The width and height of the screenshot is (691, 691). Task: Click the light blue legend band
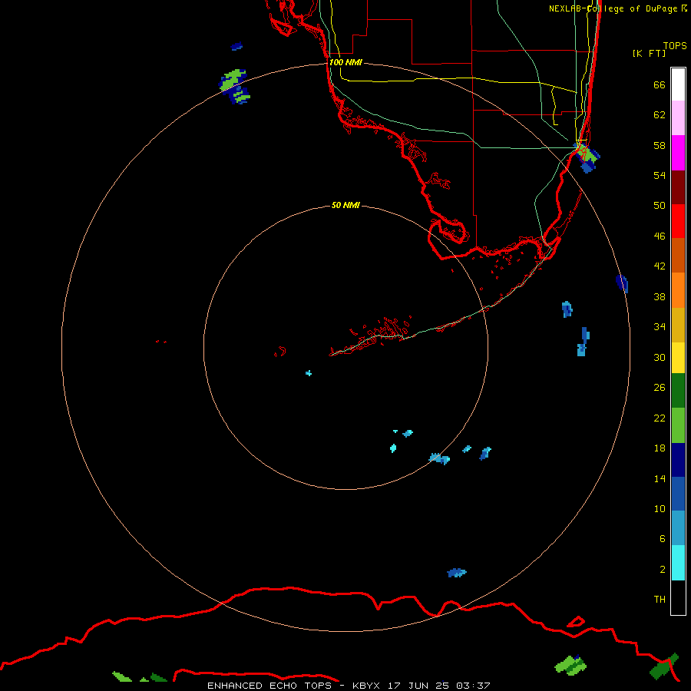coord(678,528)
